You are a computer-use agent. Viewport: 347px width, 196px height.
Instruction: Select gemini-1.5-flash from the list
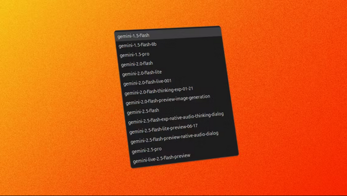[x=133, y=36]
